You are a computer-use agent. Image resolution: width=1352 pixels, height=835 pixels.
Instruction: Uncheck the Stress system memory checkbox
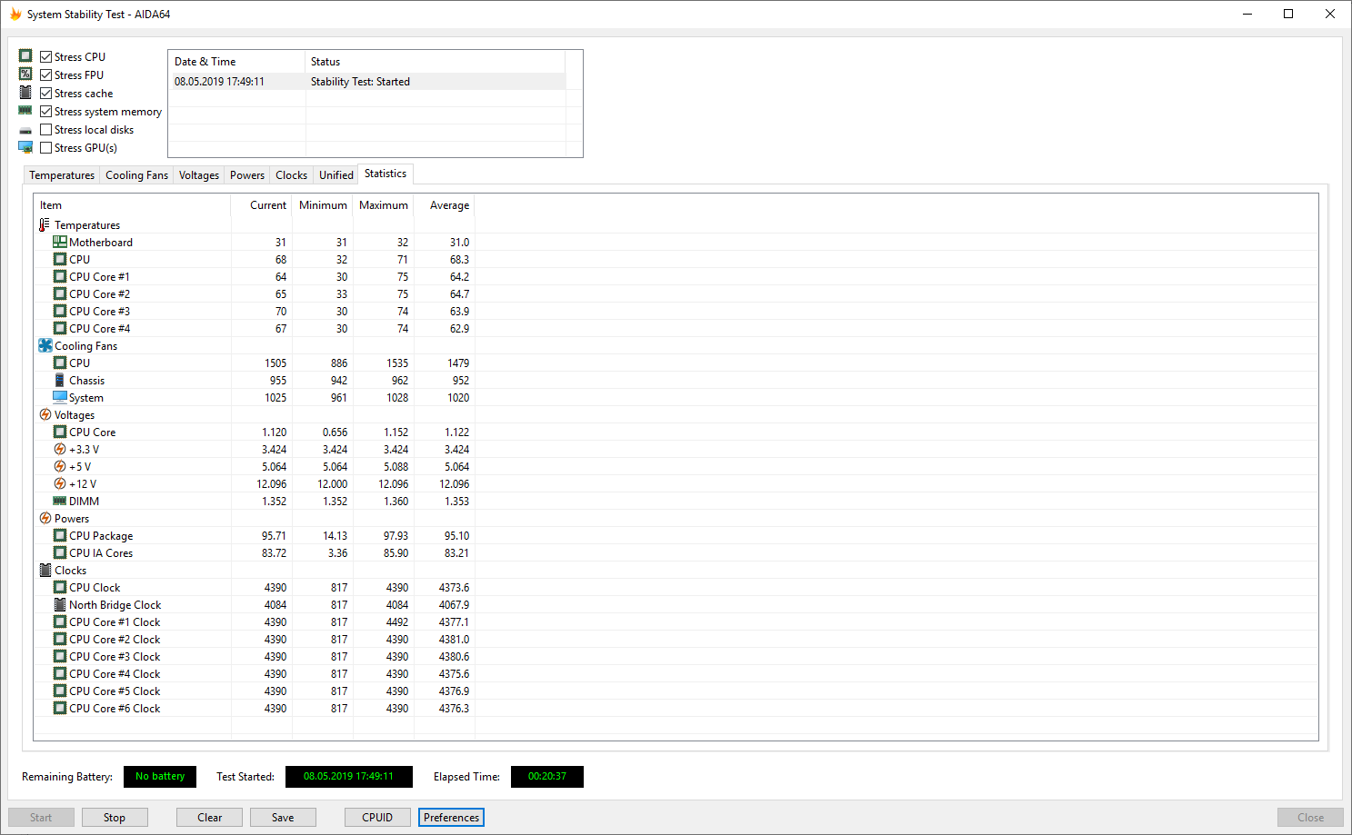click(x=45, y=111)
